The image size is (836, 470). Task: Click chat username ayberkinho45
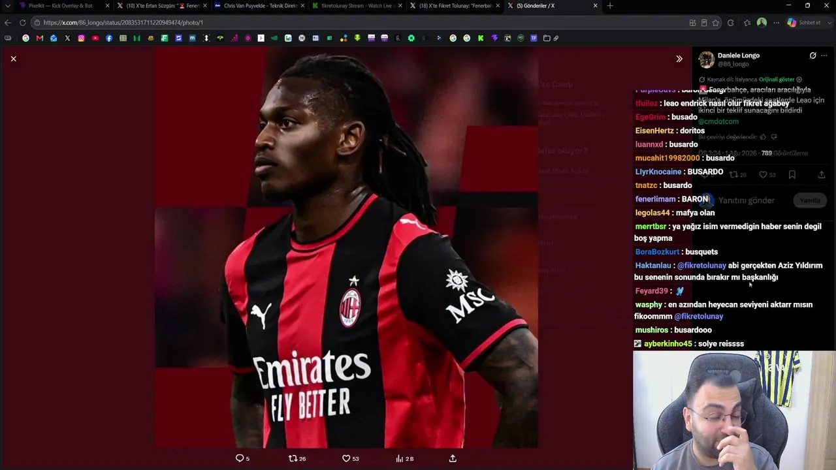(x=667, y=344)
